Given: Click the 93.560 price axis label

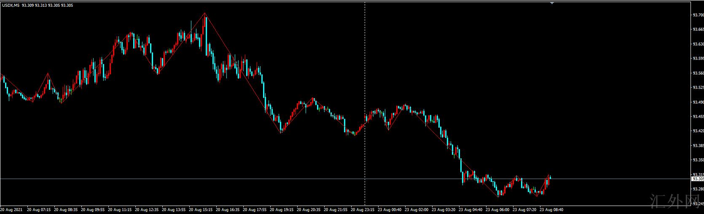Looking at the screenshot, I should point(698,73).
